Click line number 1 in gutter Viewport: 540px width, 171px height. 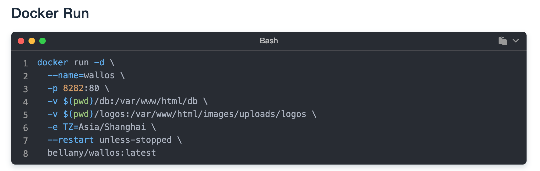click(26, 63)
